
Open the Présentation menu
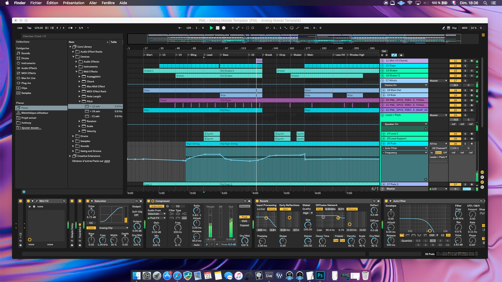point(74,3)
